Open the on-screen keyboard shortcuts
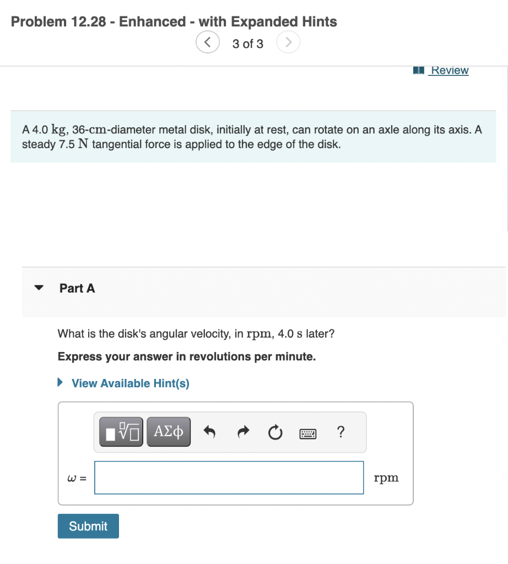This screenshot has width=508, height=564. click(307, 433)
